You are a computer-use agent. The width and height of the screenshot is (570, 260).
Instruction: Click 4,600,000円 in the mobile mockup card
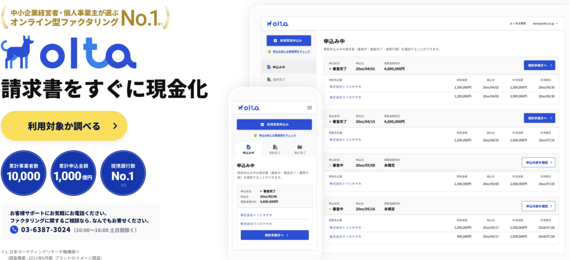269,201
